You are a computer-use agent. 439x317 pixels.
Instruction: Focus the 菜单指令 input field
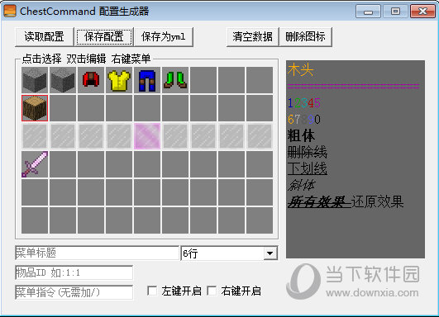[x=74, y=292]
